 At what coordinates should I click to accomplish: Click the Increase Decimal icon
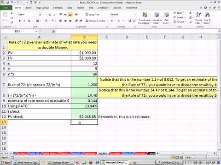pos(130,21)
